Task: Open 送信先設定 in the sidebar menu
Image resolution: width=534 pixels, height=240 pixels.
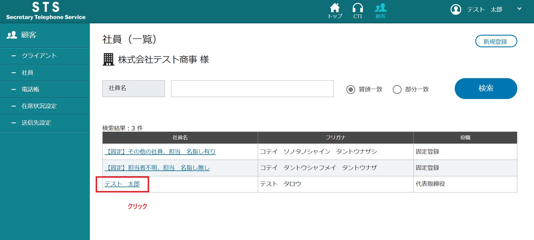Action: pos(45,123)
